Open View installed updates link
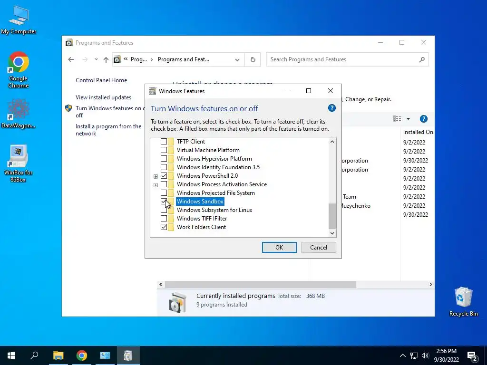 coord(103,97)
